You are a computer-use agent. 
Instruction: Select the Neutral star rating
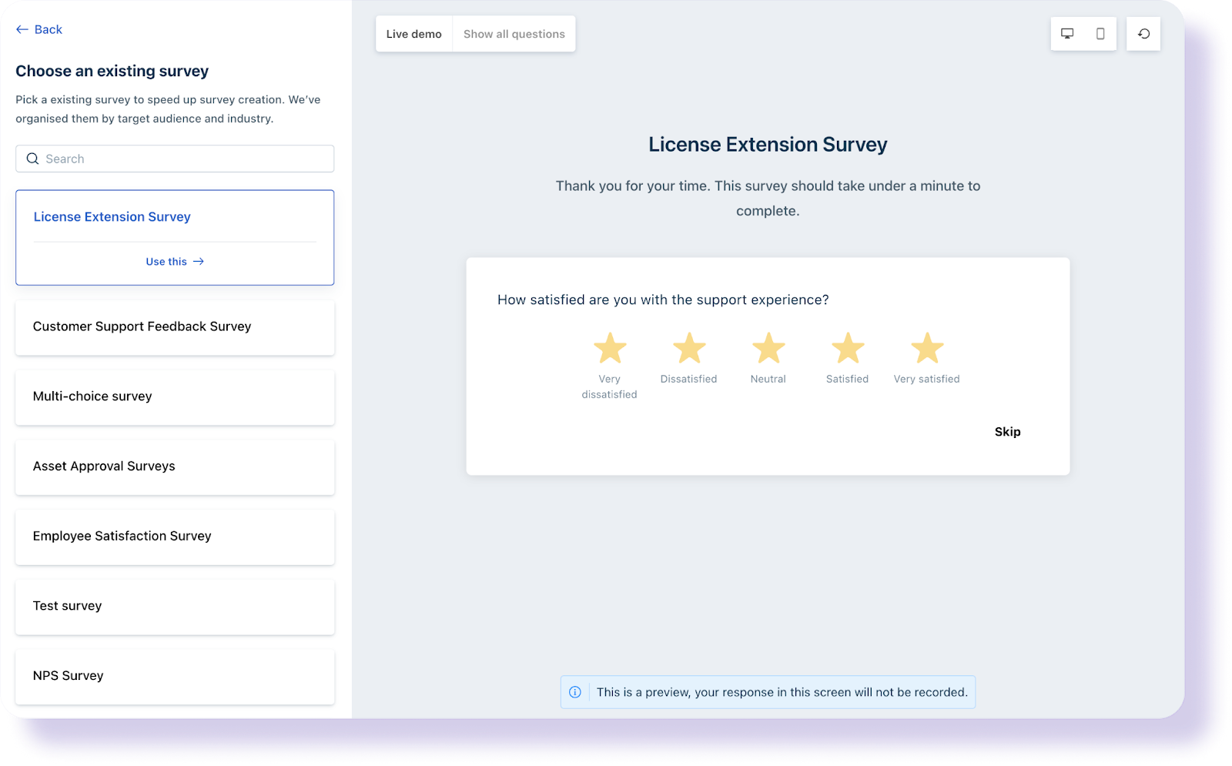768,348
